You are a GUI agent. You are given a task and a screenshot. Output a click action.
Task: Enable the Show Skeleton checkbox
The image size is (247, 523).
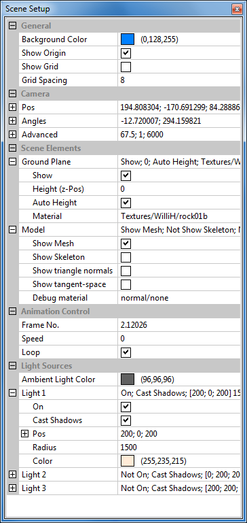click(126, 257)
